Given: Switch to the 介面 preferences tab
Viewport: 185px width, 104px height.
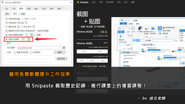Looking at the screenshot, I should coord(13,9).
